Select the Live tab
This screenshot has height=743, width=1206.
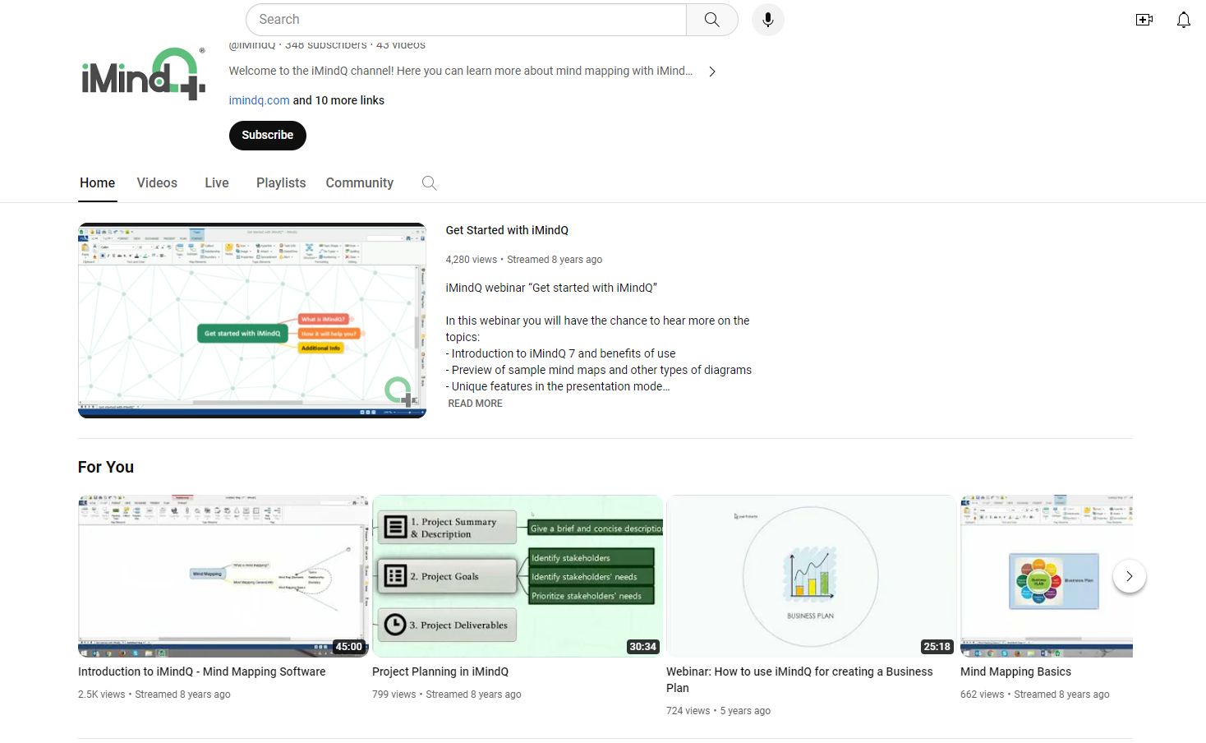tap(216, 182)
